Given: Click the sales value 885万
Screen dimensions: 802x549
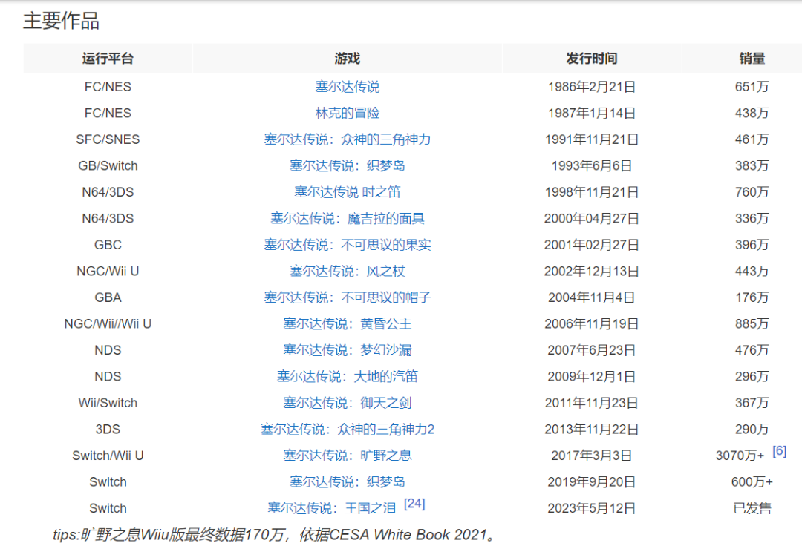Looking at the screenshot, I should (x=752, y=323).
